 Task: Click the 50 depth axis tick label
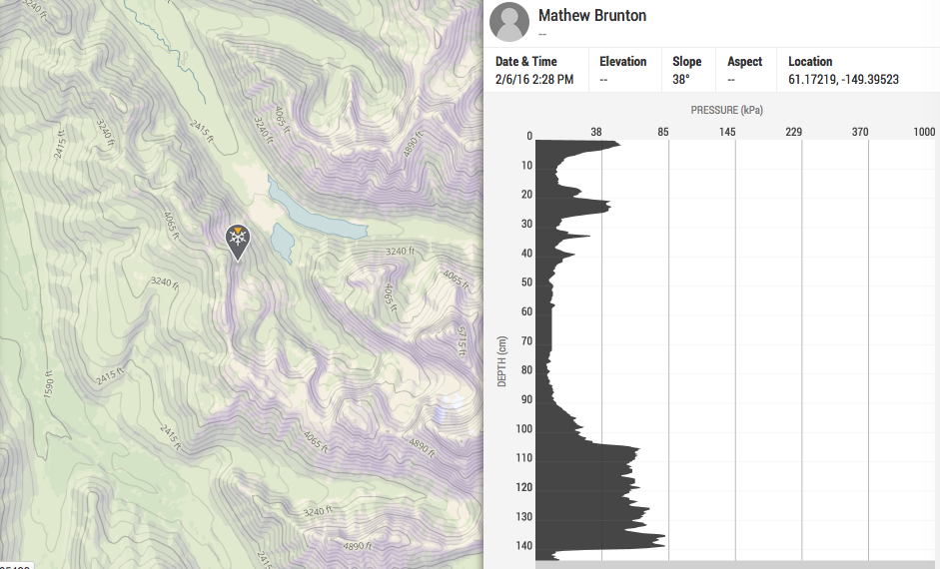coord(526,283)
